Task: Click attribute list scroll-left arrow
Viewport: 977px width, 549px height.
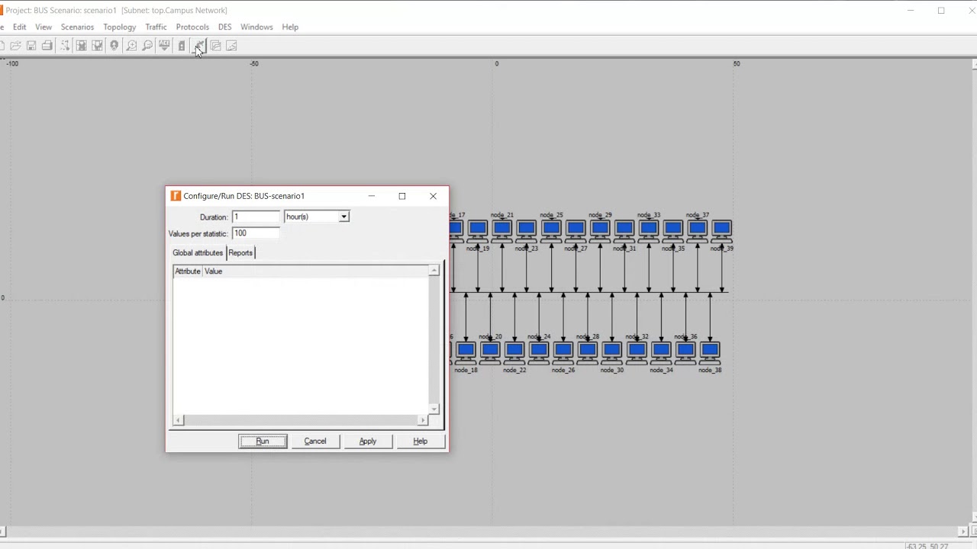Action: point(178,420)
